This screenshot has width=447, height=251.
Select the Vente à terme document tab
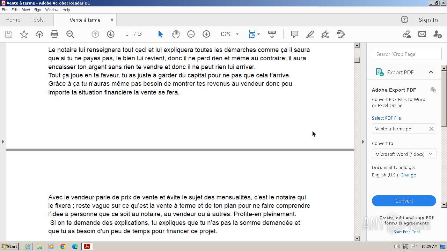tap(85, 20)
